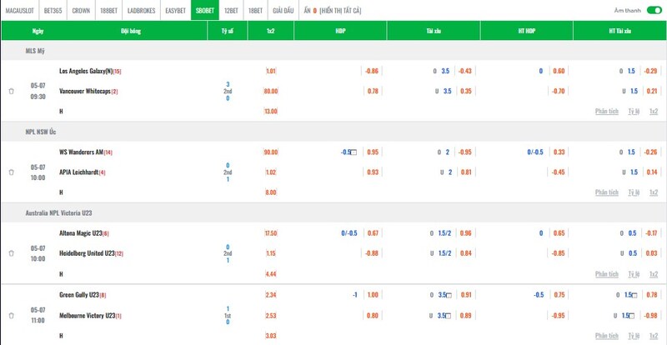Click the 1.15 odds for Heidelberg United U23
This screenshot has height=345, width=667.
click(x=271, y=253)
